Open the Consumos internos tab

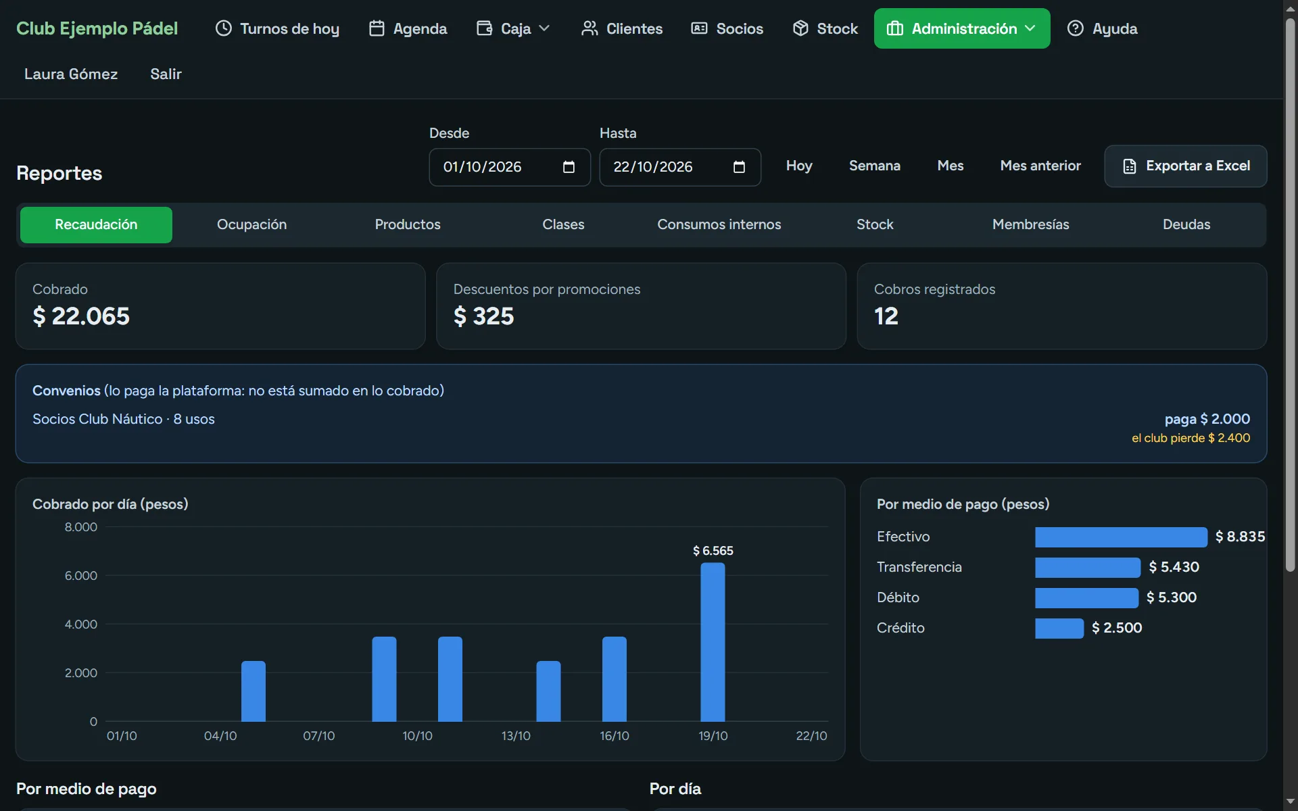719,224
